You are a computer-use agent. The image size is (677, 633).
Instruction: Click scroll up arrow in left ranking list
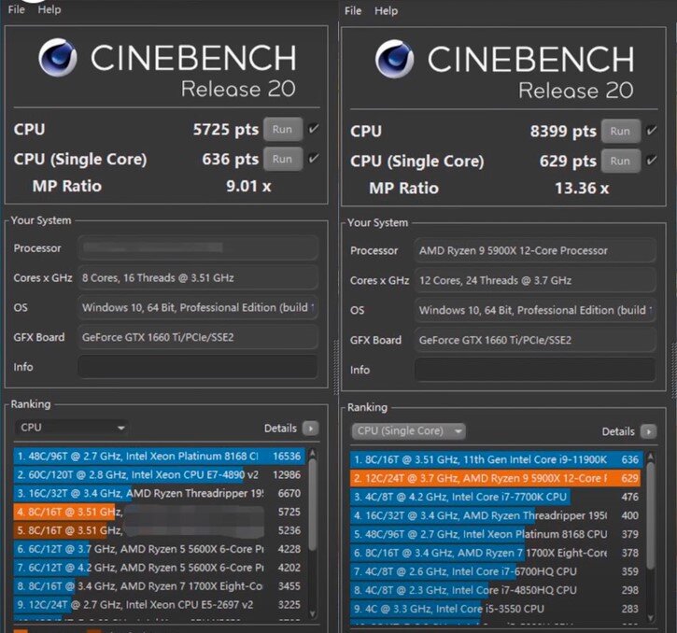313,453
